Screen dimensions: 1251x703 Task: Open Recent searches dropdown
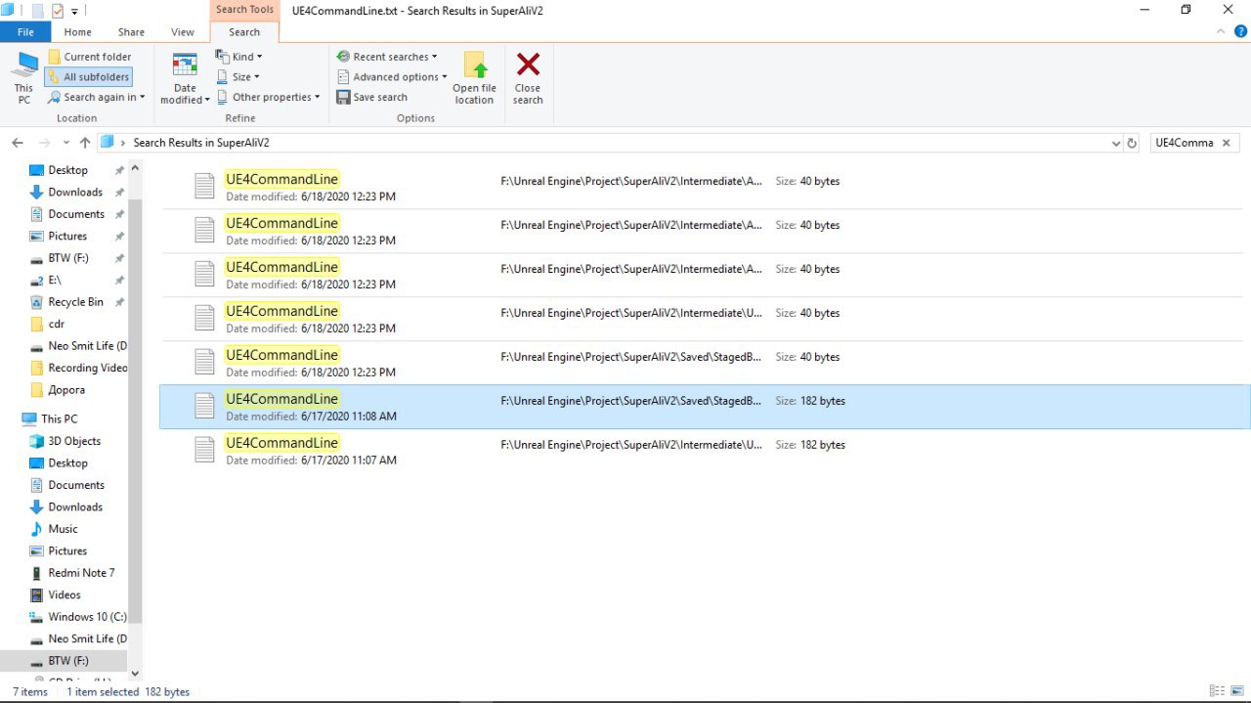click(387, 57)
